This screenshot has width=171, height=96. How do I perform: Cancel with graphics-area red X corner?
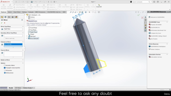(x=142, y=18)
